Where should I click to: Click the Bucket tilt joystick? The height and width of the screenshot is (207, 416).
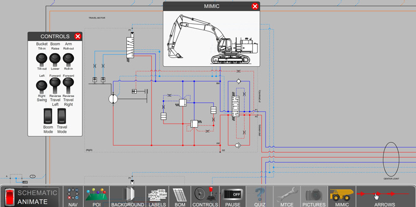point(42,60)
